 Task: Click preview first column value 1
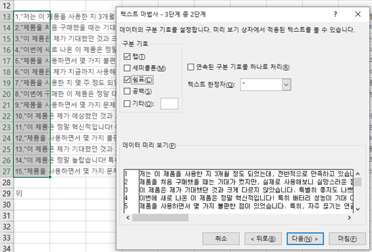(126, 174)
